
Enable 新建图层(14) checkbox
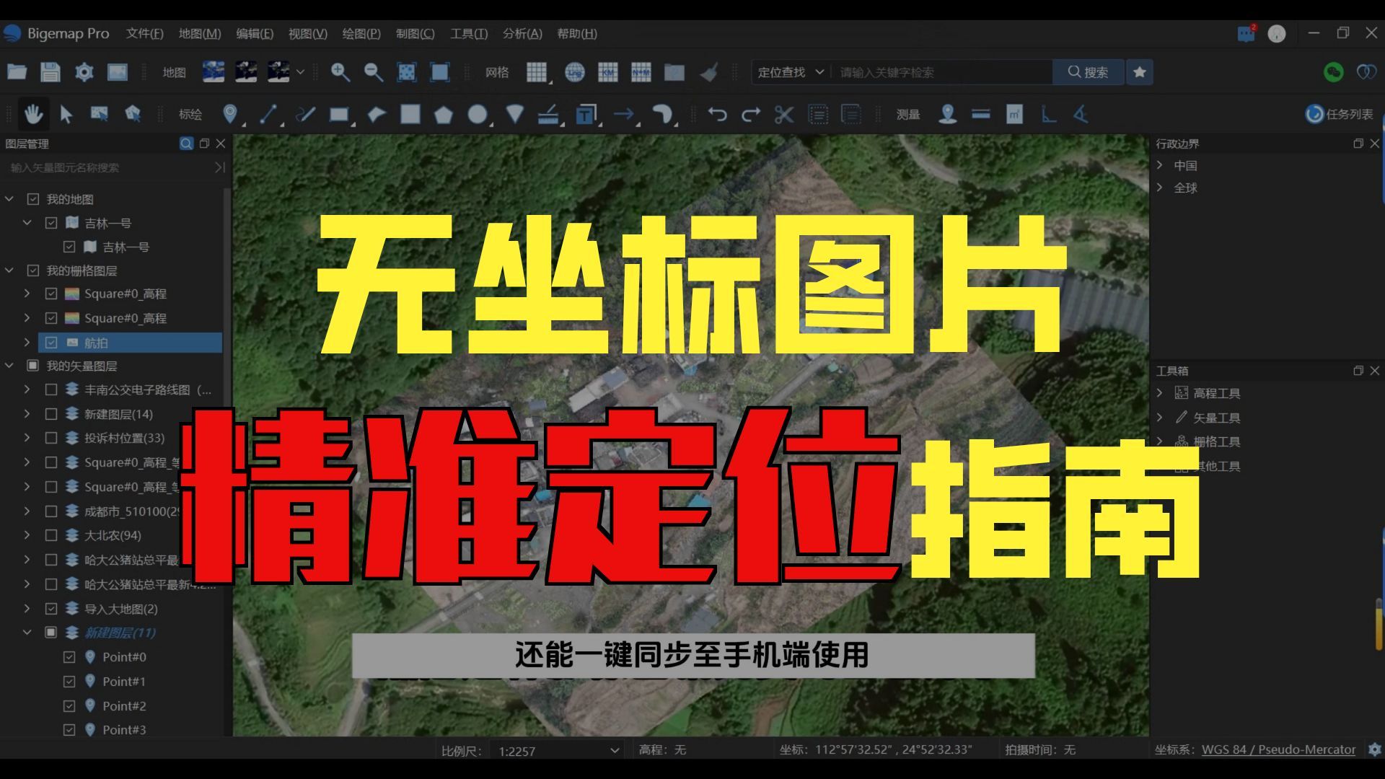51,414
